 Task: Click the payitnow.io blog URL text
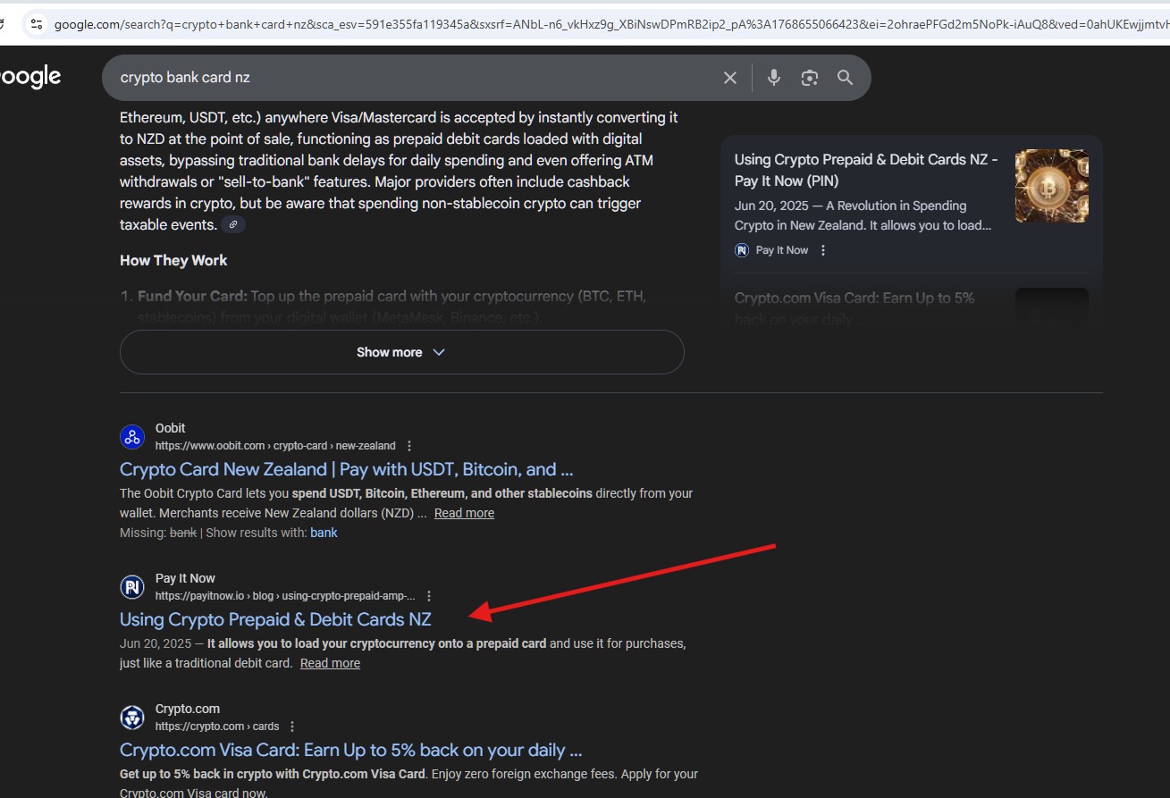tap(285, 596)
